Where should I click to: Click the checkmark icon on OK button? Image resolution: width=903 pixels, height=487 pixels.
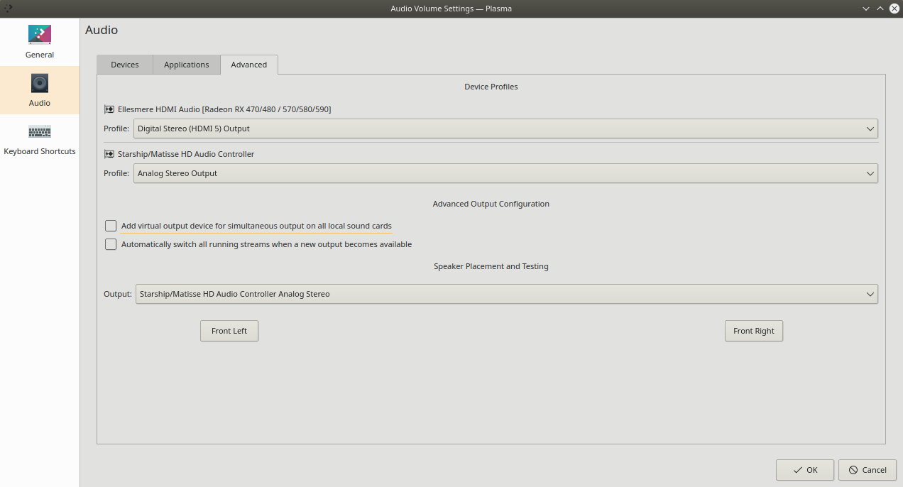[798, 470]
